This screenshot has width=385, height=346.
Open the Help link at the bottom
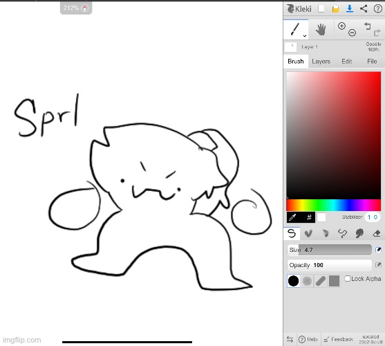pyautogui.click(x=308, y=339)
